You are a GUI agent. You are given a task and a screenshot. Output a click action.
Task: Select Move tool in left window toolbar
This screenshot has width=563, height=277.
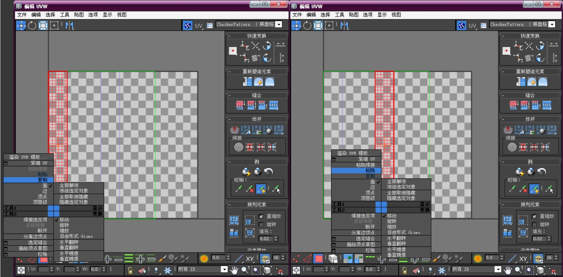pyautogui.click(x=21, y=25)
